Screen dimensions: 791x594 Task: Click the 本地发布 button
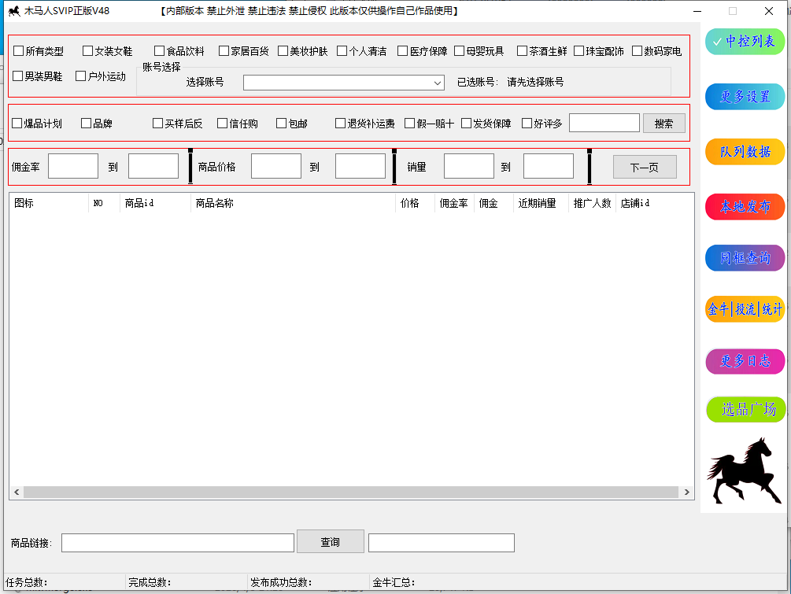(x=745, y=207)
